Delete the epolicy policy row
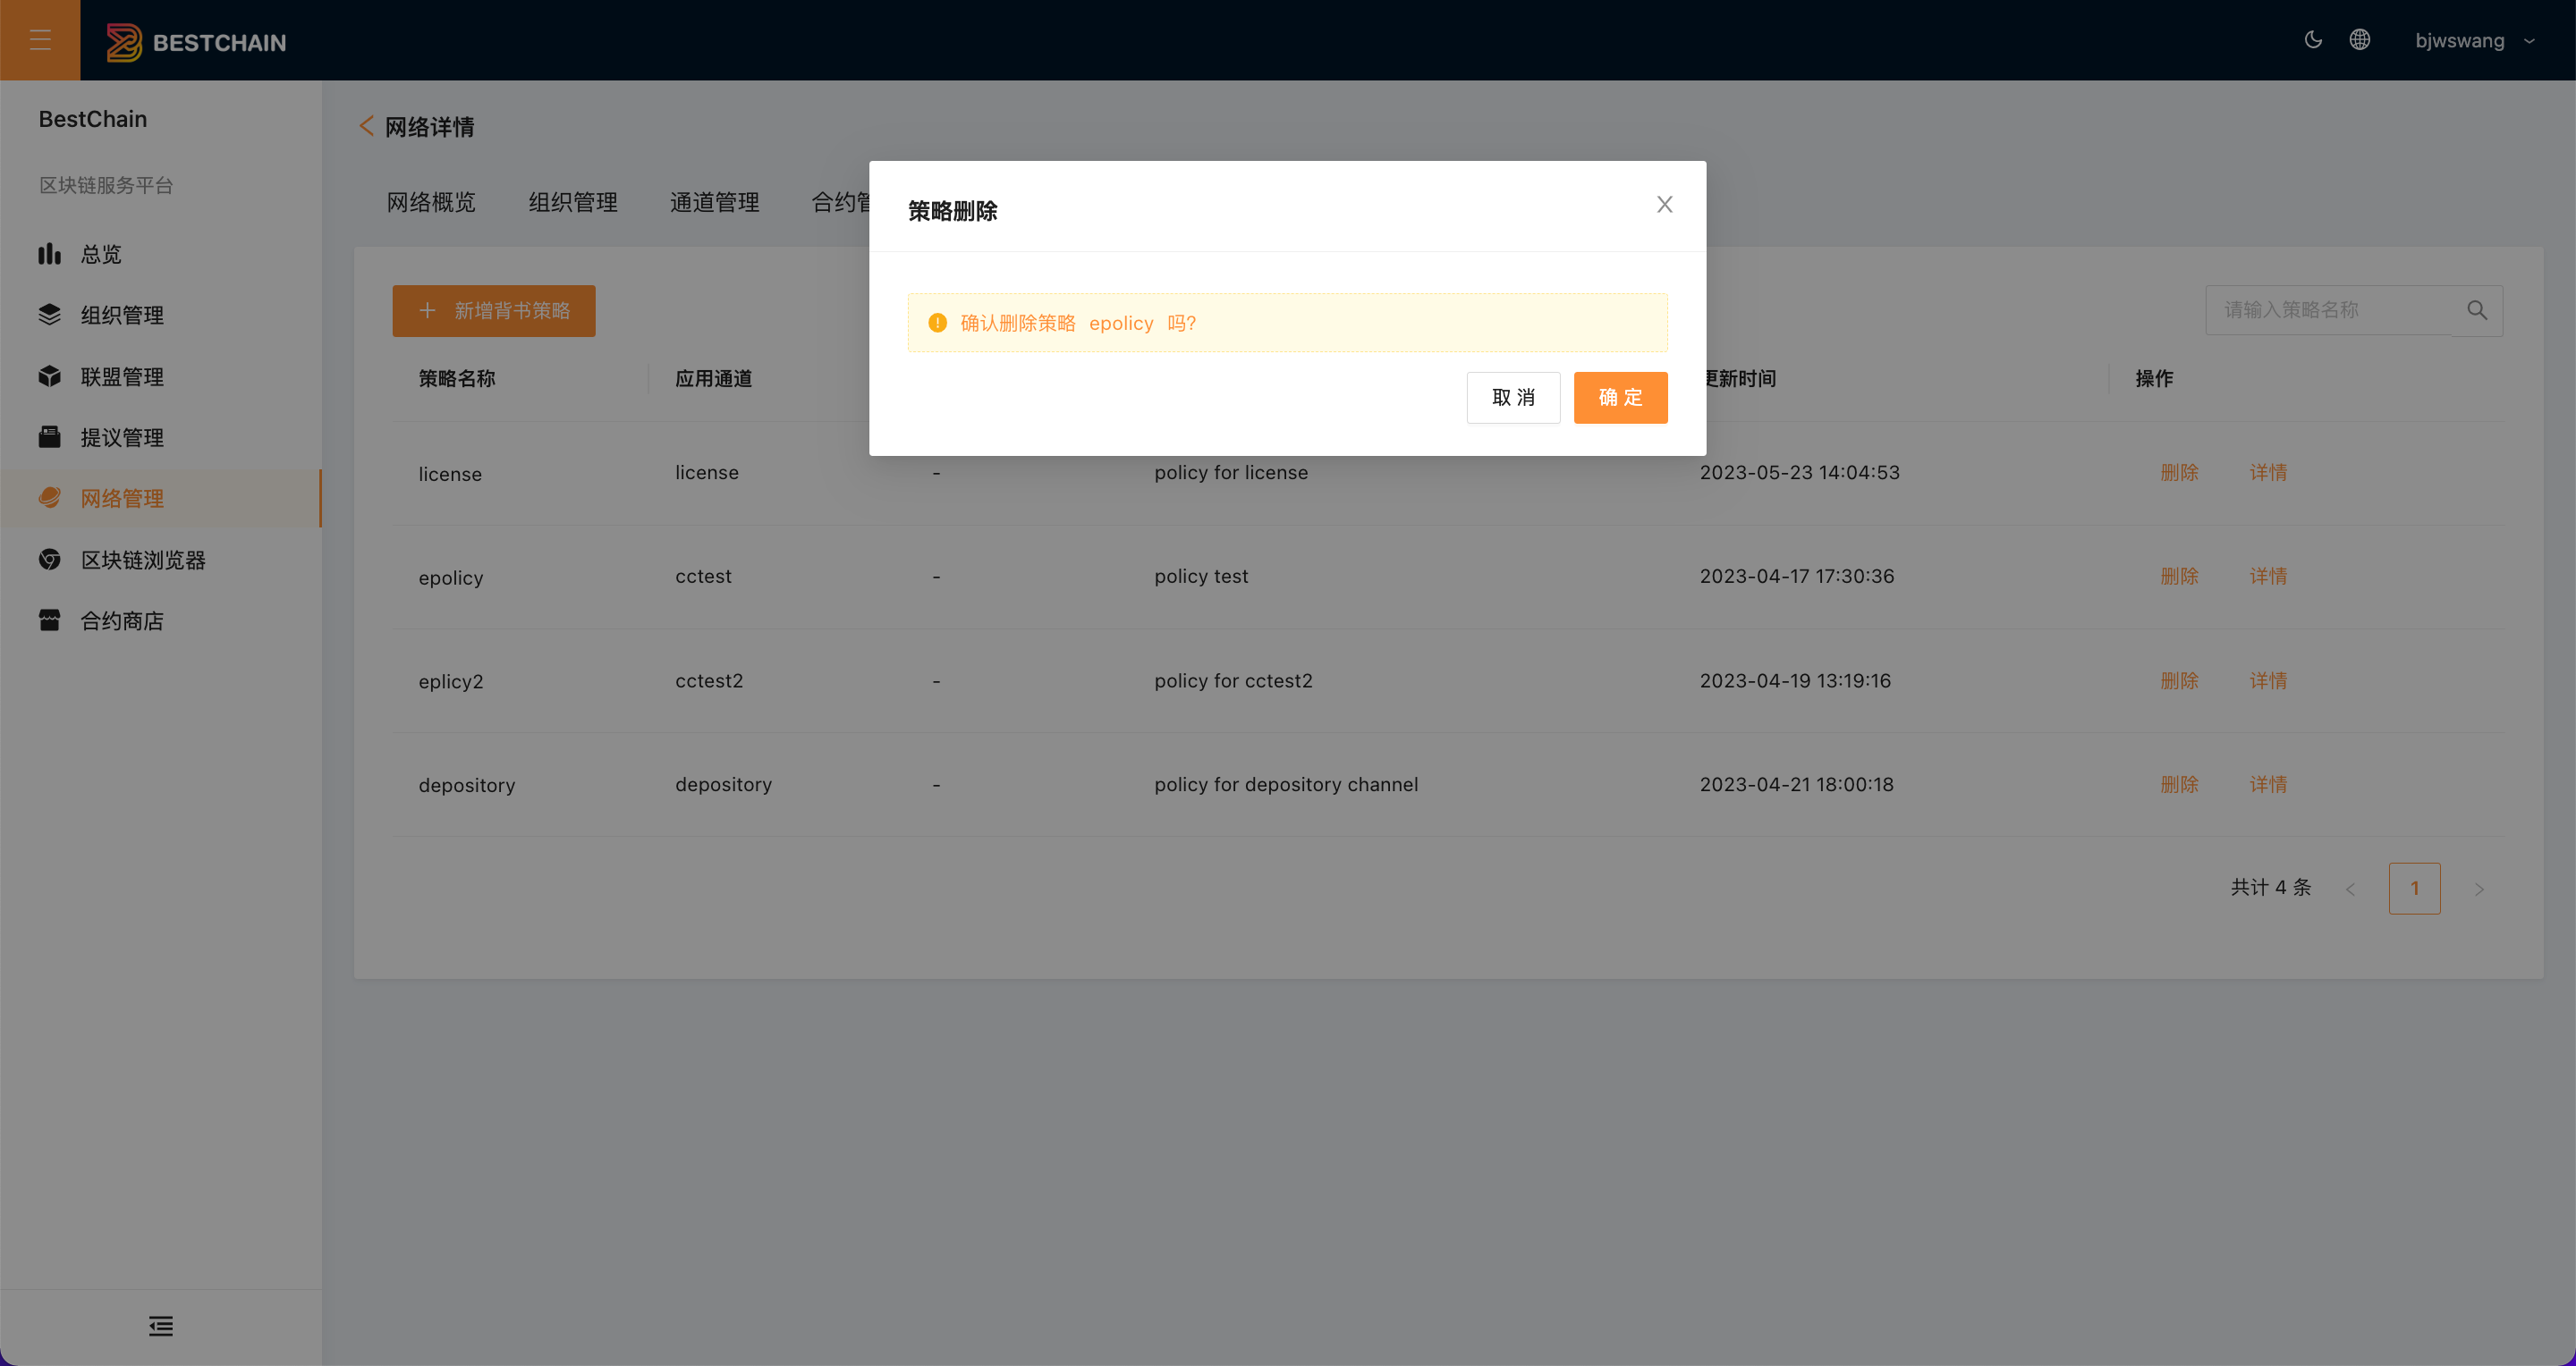The width and height of the screenshot is (2576, 1366). 2179,577
